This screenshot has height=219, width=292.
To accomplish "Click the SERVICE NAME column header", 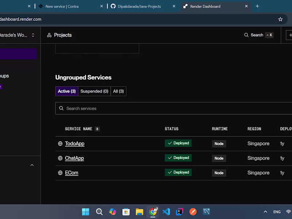I will pyautogui.click(x=78, y=129).
